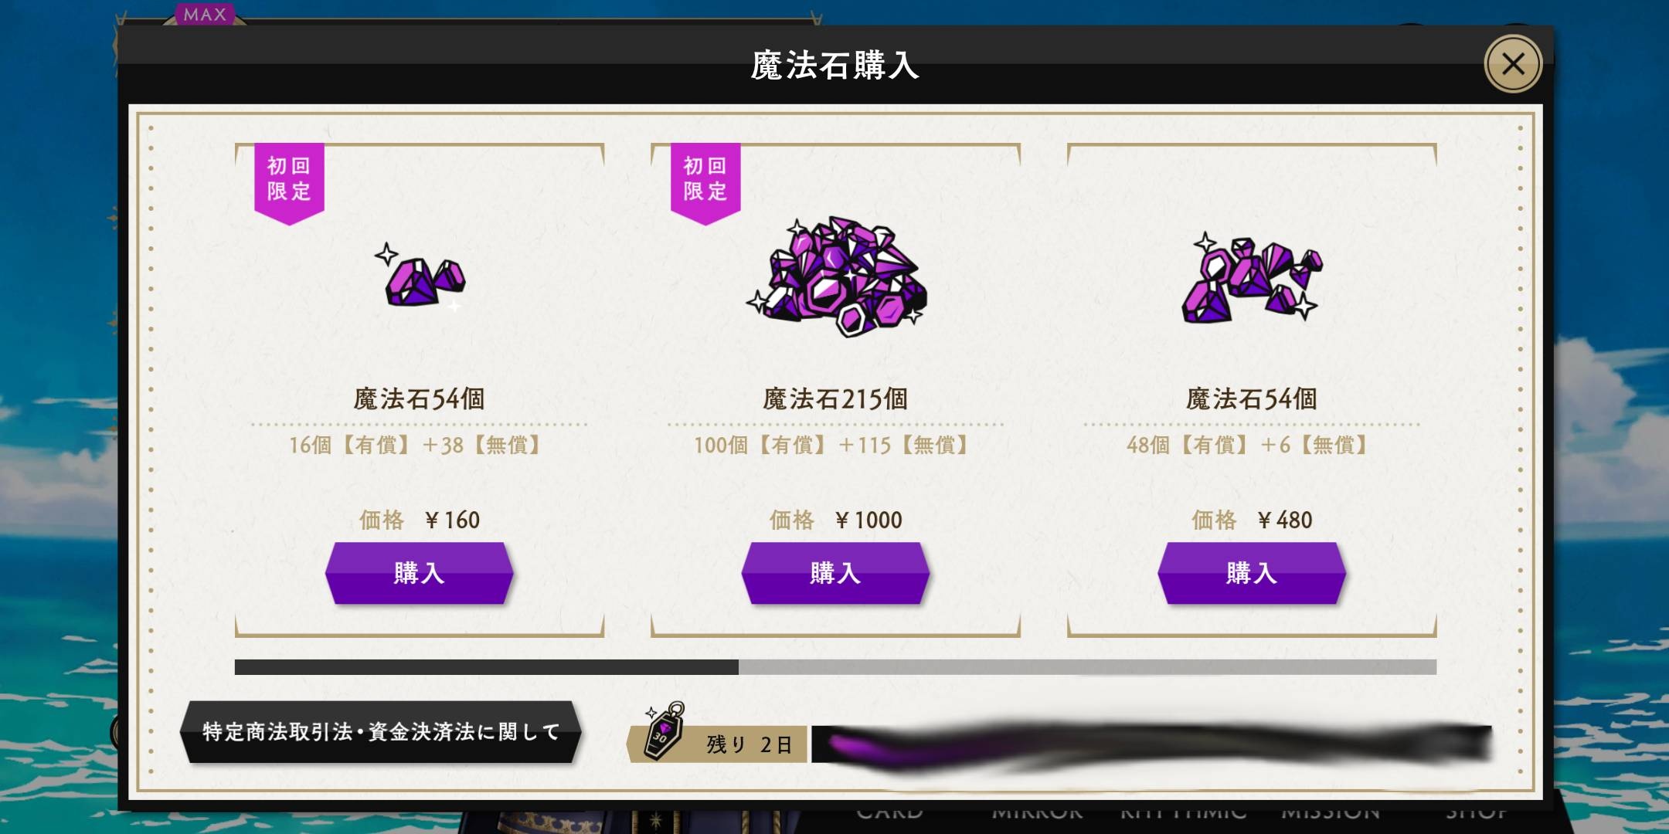
Task: Buy the ¥160 first-time 54 stone pack
Action: [x=419, y=573]
